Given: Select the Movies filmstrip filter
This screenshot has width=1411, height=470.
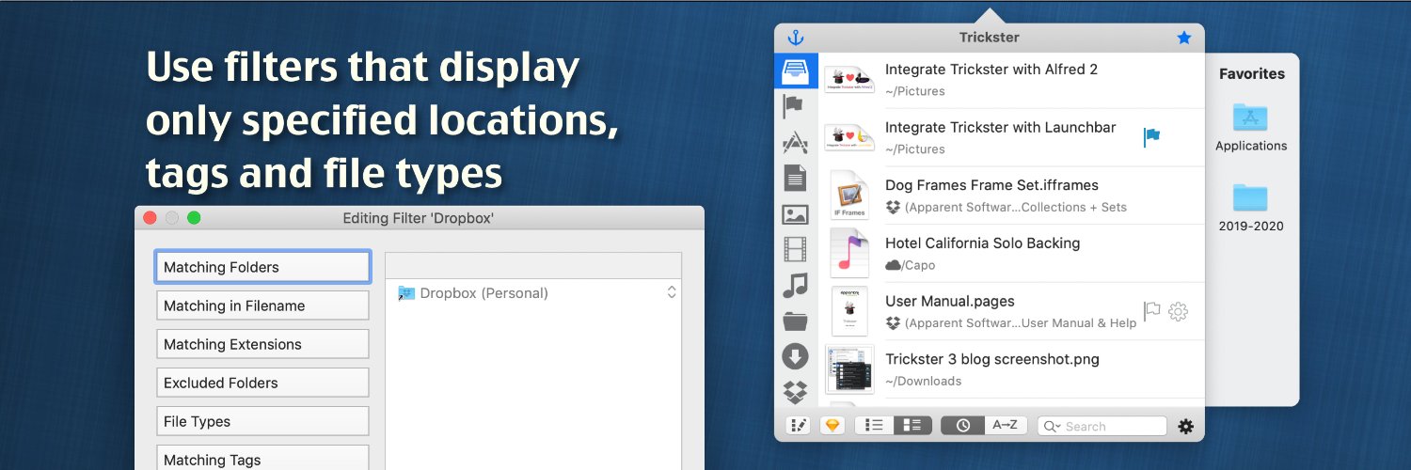Looking at the screenshot, I should [x=795, y=249].
